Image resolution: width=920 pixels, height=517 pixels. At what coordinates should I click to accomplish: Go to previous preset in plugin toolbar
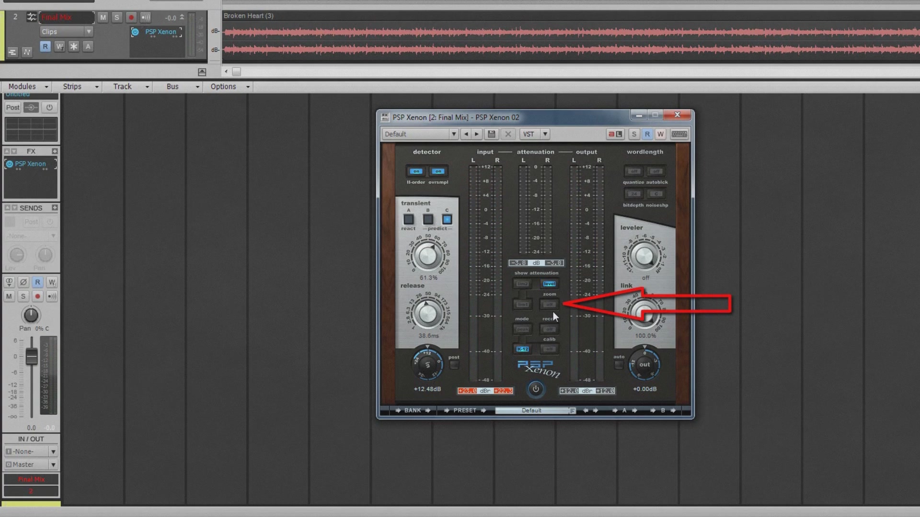[466, 135]
